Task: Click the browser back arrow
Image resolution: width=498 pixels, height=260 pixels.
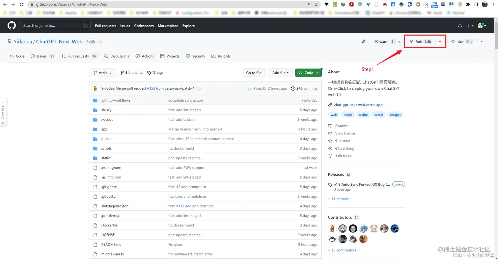Action: 5,5
